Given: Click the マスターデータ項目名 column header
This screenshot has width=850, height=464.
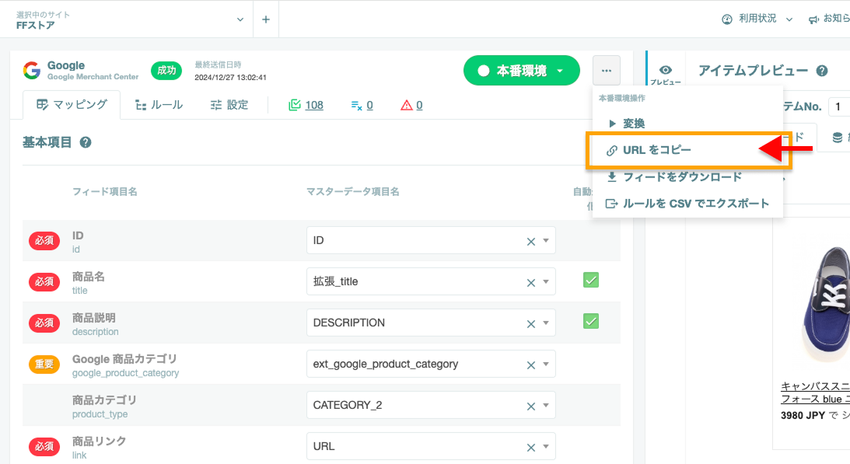Looking at the screenshot, I should pos(353,191).
